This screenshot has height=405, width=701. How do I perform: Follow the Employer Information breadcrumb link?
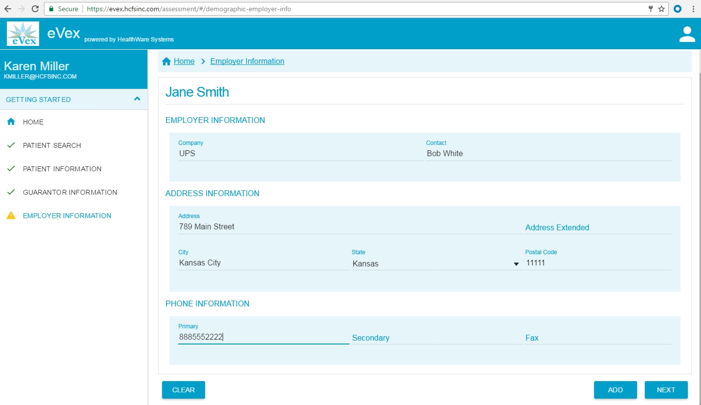(x=247, y=61)
